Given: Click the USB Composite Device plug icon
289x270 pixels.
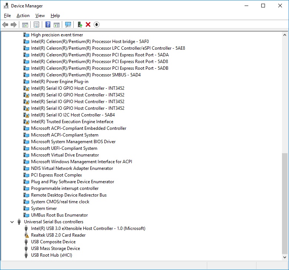Looking at the screenshot, I should point(26,242).
